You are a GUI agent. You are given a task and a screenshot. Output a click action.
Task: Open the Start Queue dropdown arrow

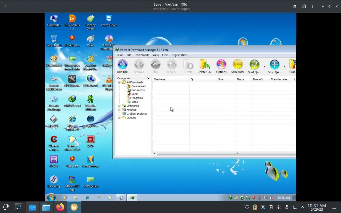264,66
